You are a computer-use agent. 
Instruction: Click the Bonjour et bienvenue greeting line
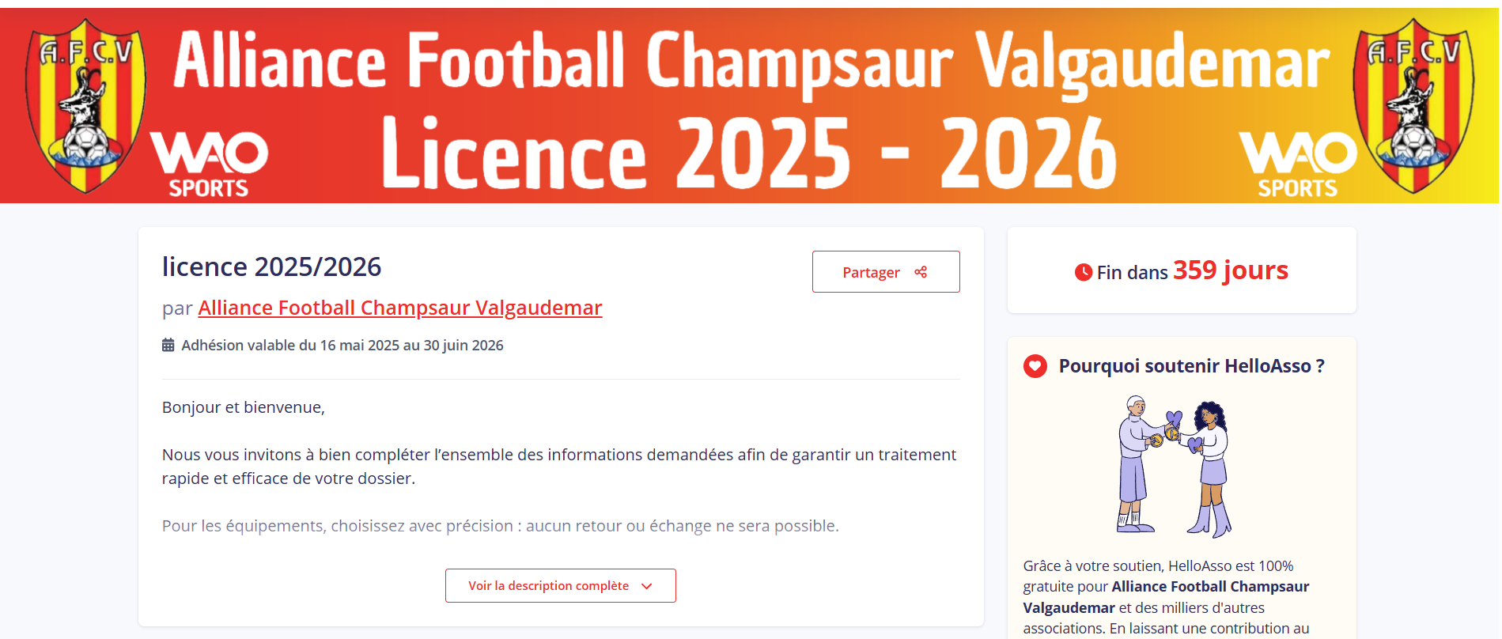(244, 407)
